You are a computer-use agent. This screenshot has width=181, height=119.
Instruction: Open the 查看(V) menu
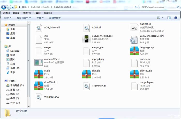27,13
